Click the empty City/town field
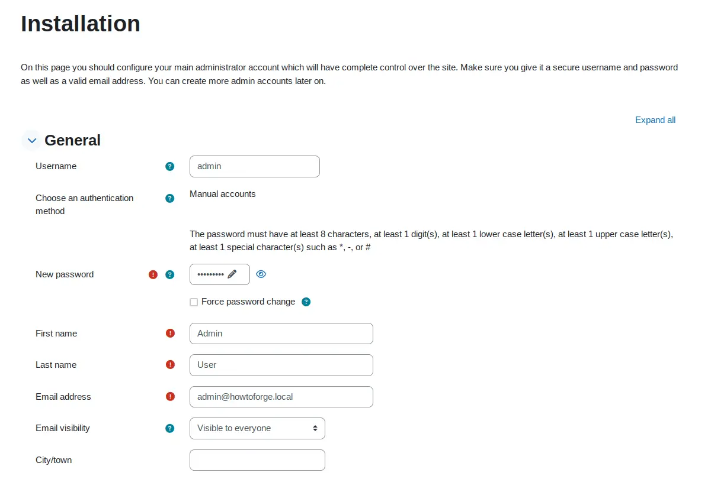The height and width of the screenshot is (479, 711). pyautogui.click(x=257, y=460)
